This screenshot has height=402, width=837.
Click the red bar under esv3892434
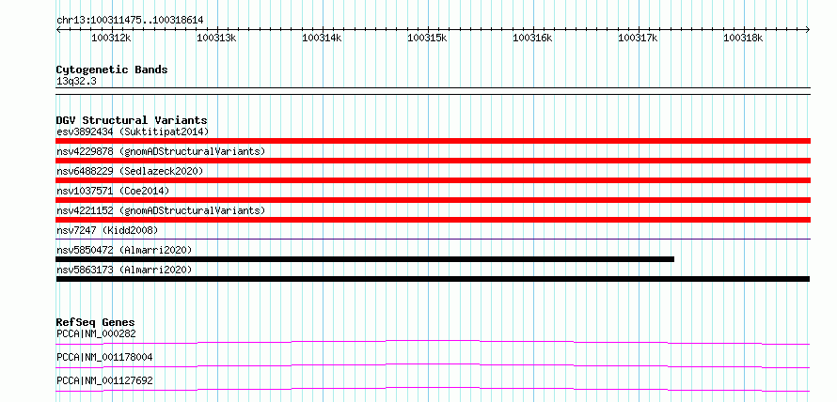click(x=433, y=141)
